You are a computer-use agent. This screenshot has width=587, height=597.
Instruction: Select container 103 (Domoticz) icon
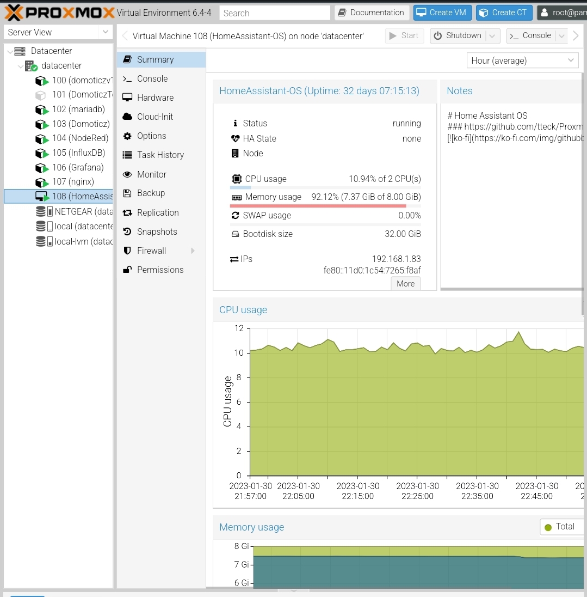[x=42, y=124]
